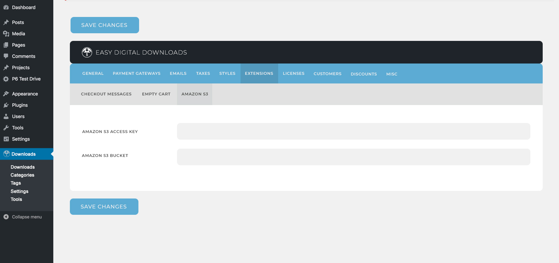Click the Posts pushpin icon
Image resolution: width=559 pixels, height=263 pixels.
(x=6, y=22)
